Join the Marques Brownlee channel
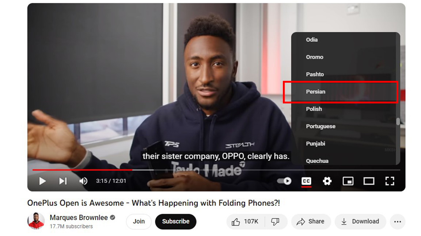 (x=139, y=221)
